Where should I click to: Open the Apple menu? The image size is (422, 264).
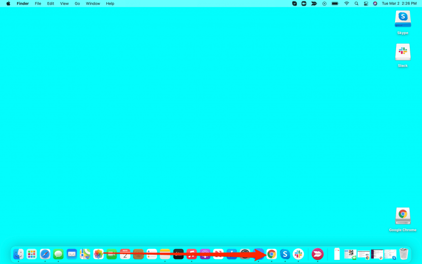tap(8, 4)
